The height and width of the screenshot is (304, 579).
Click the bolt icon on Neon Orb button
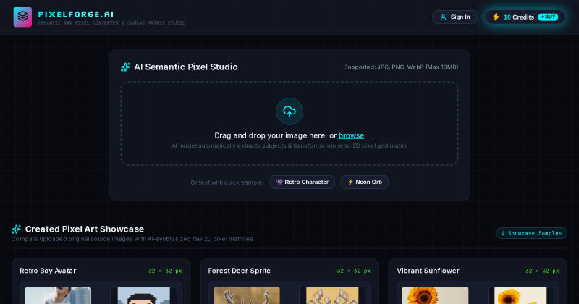click(x=350, y=182)
